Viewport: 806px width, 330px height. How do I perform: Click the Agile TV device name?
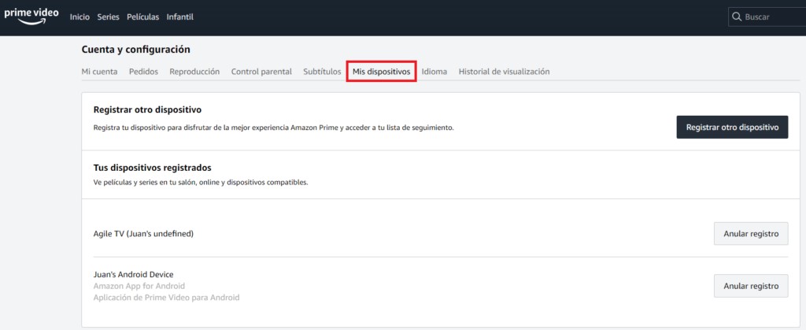pos(143,234)
